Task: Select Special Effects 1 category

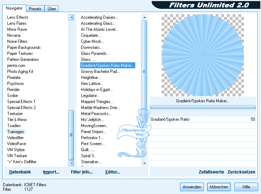Action: (x=21, y=102)
